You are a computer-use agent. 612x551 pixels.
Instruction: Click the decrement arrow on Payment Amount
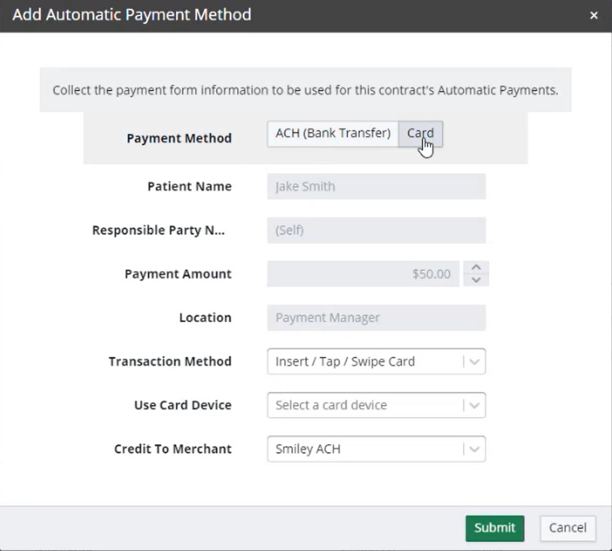click(476, 279)
